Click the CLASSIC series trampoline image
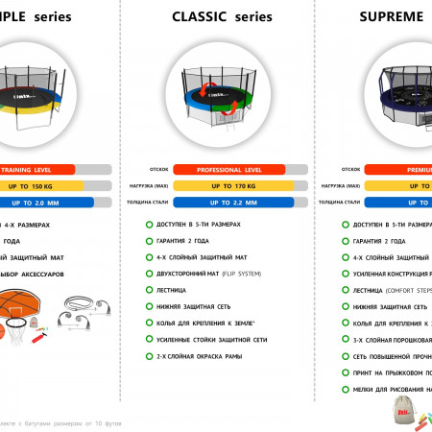This screenshot has height=432, width=432. (219, 95)
